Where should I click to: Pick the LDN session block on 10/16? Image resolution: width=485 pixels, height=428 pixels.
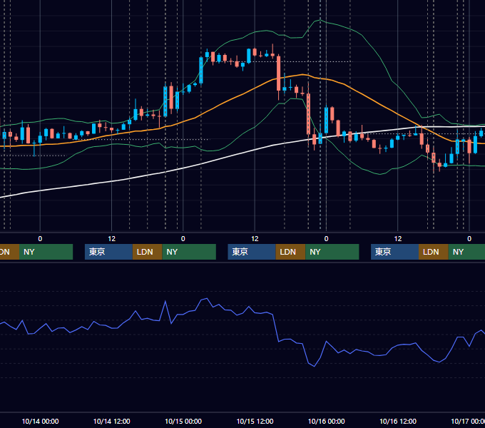click(434, 252)
